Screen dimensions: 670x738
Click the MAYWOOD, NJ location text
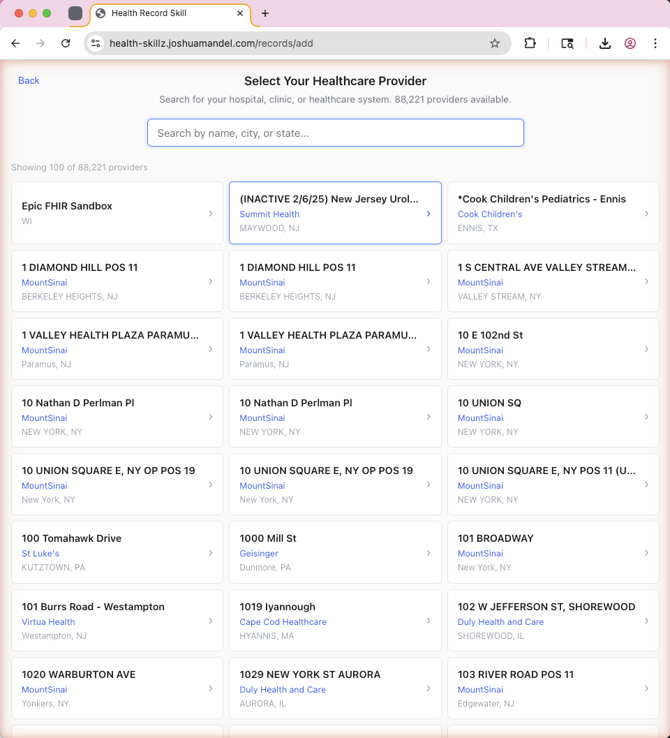(269, 228)
